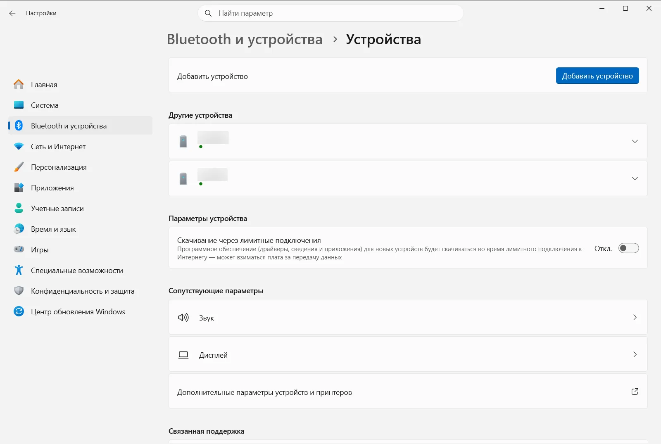Click the Конфиденциальность shield icon
The image size is (661, 444).
coord(19,291)
